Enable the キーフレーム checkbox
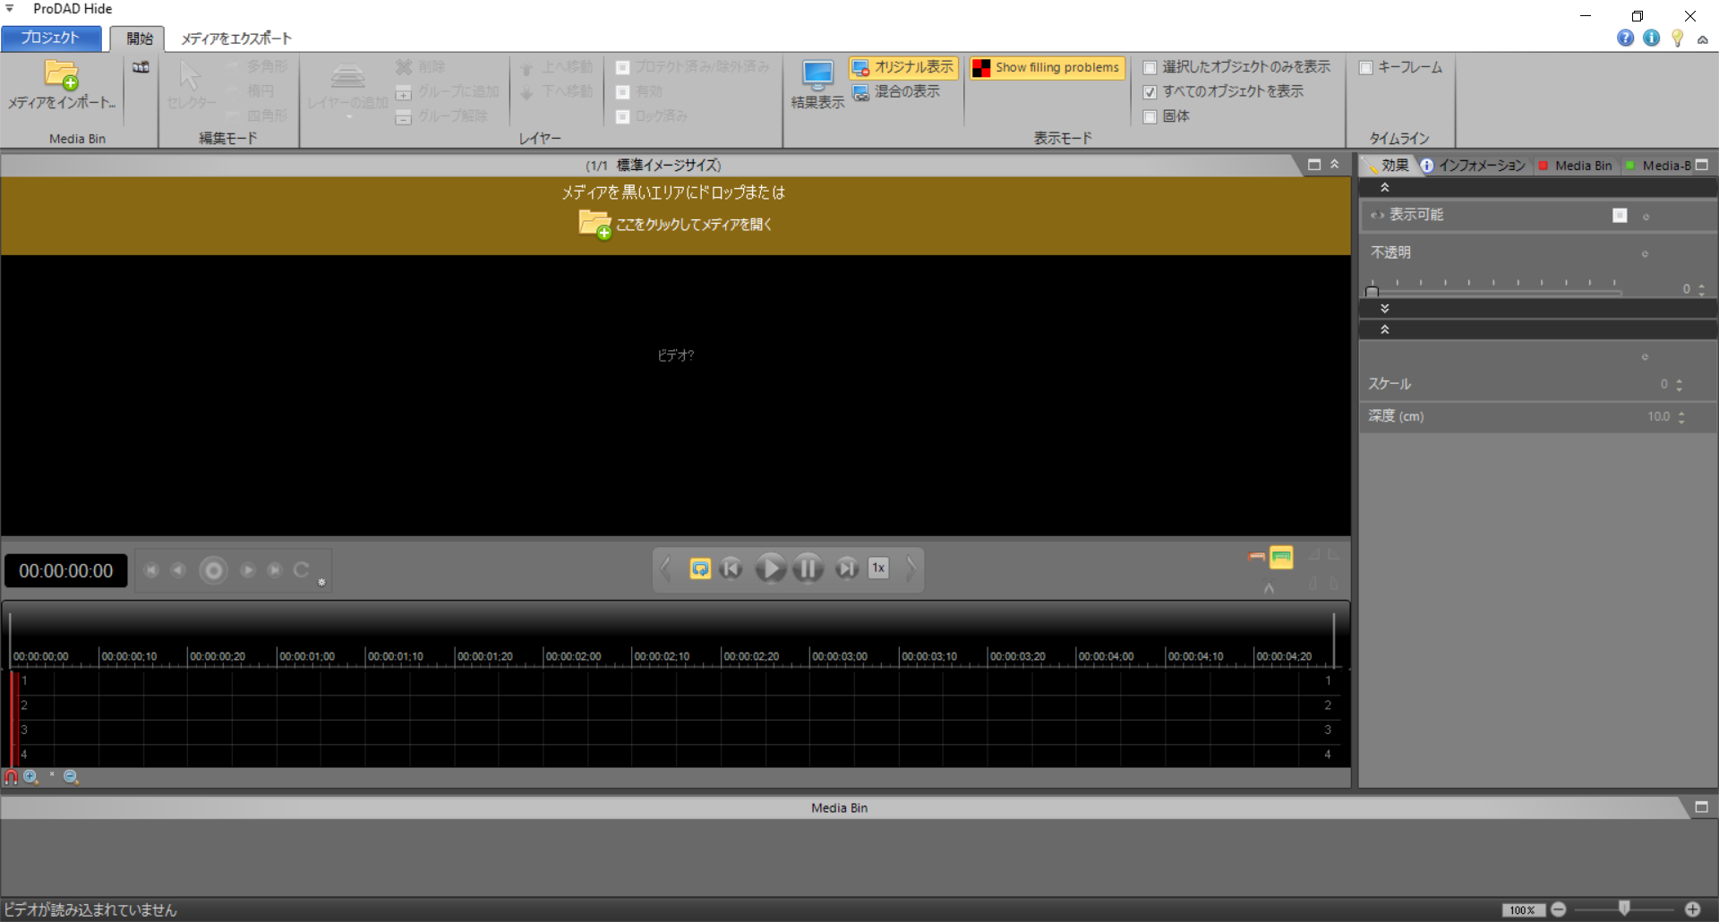Viewport: 1719px width, 922px height. pyautogui.click(x=1365, y=67)
